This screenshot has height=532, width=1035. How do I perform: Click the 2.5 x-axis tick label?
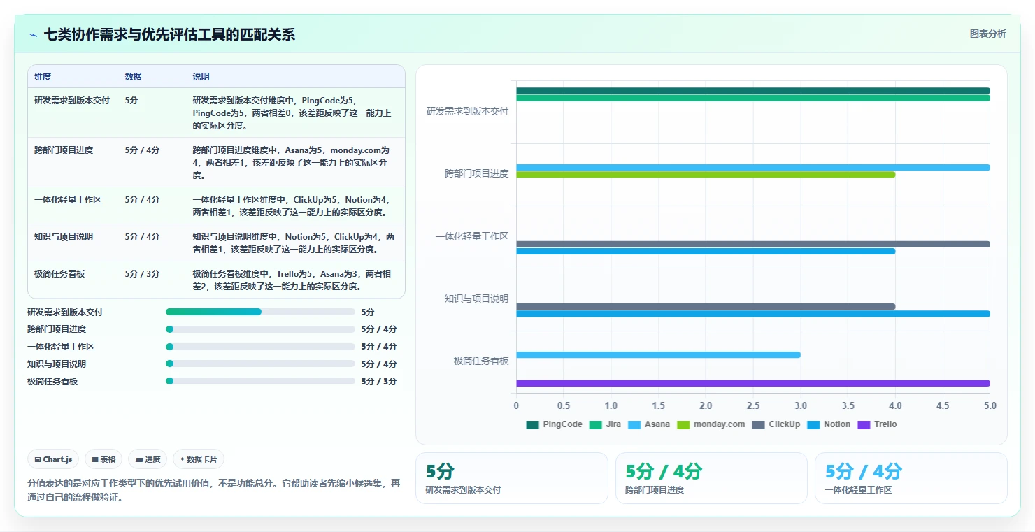point(753,406)
